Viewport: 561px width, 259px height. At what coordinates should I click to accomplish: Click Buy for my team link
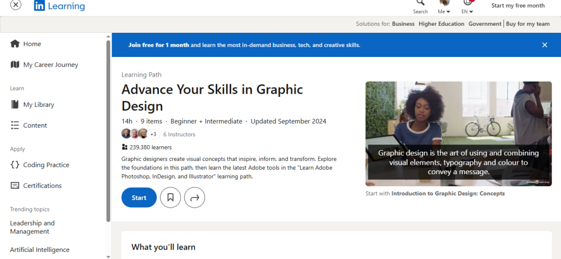[x=528, y=24]
